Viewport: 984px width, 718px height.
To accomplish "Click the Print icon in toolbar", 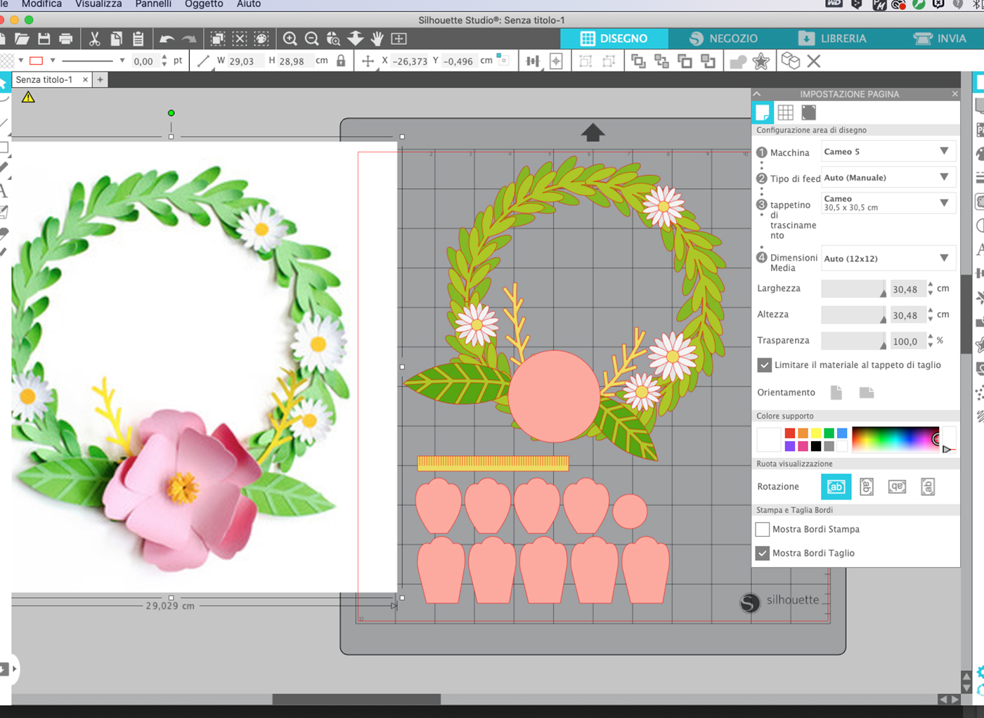I will click(66, 39).
